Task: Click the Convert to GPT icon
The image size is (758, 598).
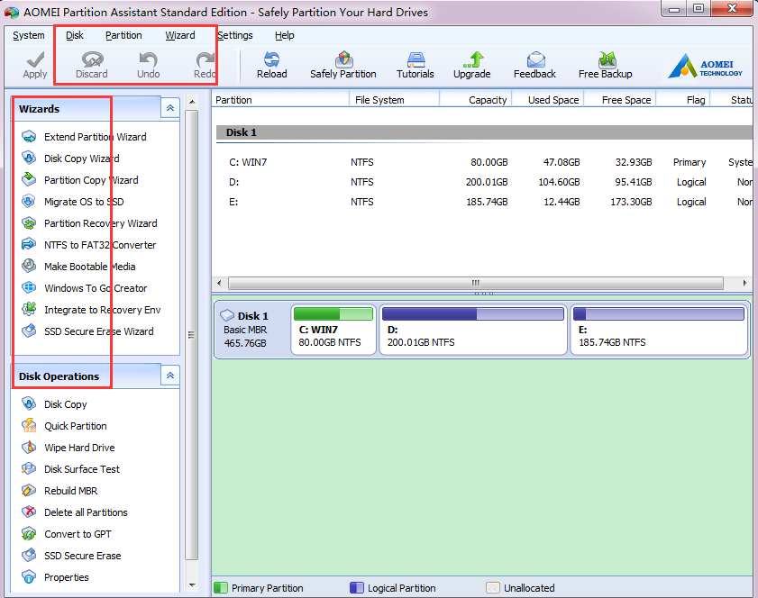Action: pyautogui.click(x=29, y=533)
